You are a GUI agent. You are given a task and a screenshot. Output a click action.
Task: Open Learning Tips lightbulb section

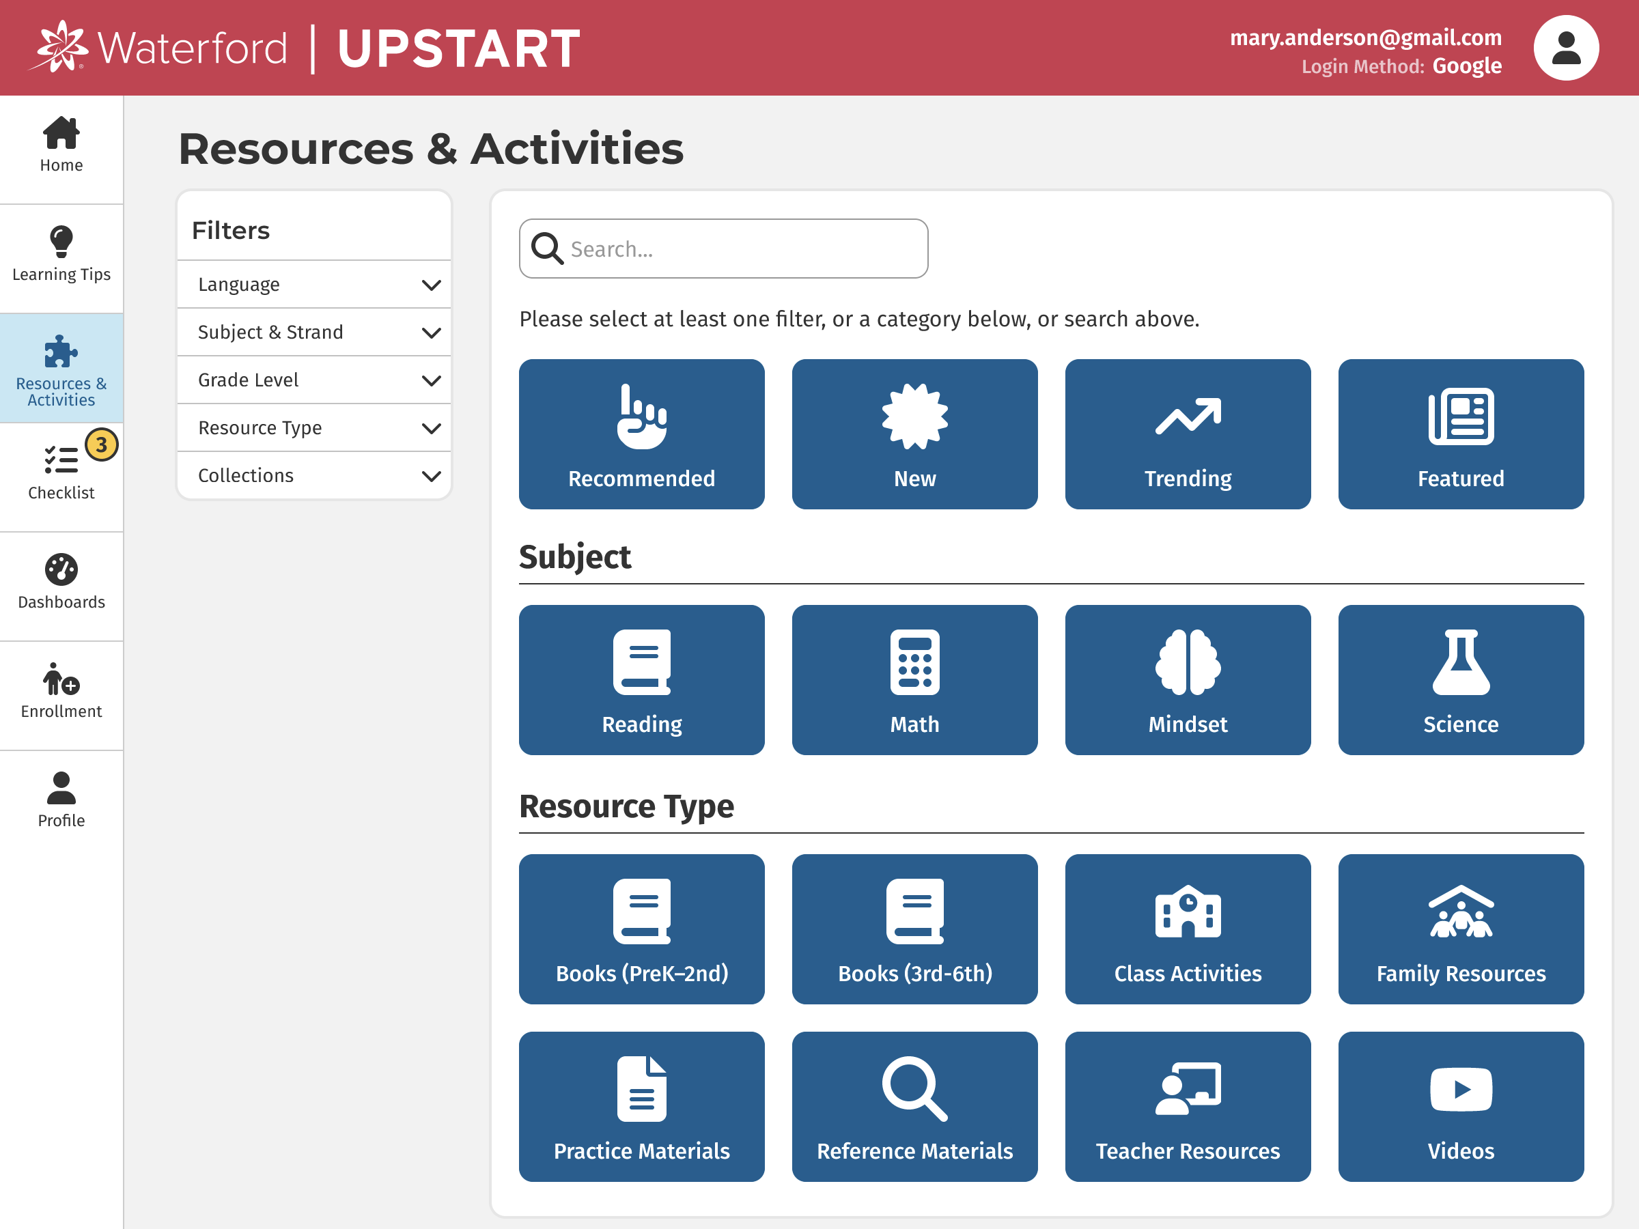(x=61, y=255)
